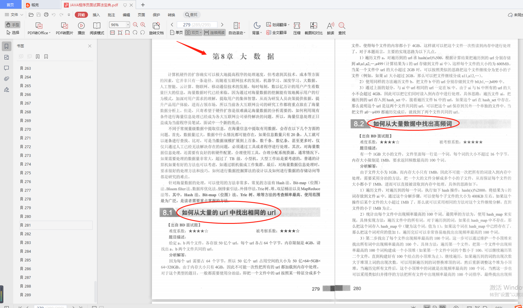Set the view to actual size 1:1
Image resolution: width=523 pixels, height=308 pixels.
click(112, 32)
